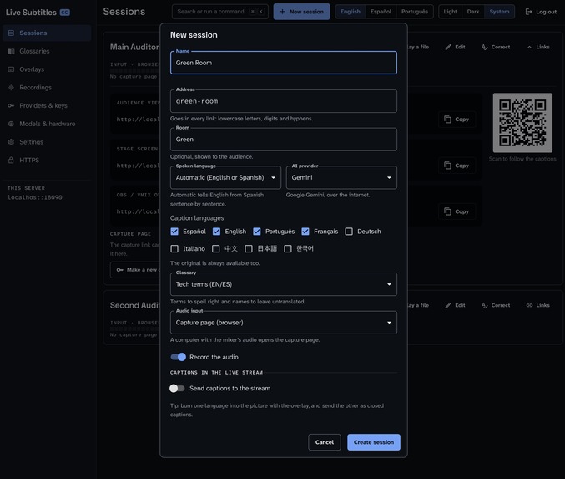The image size is (565, 479).
Task: Copy the stage screen link
Action: coord(457,166)
